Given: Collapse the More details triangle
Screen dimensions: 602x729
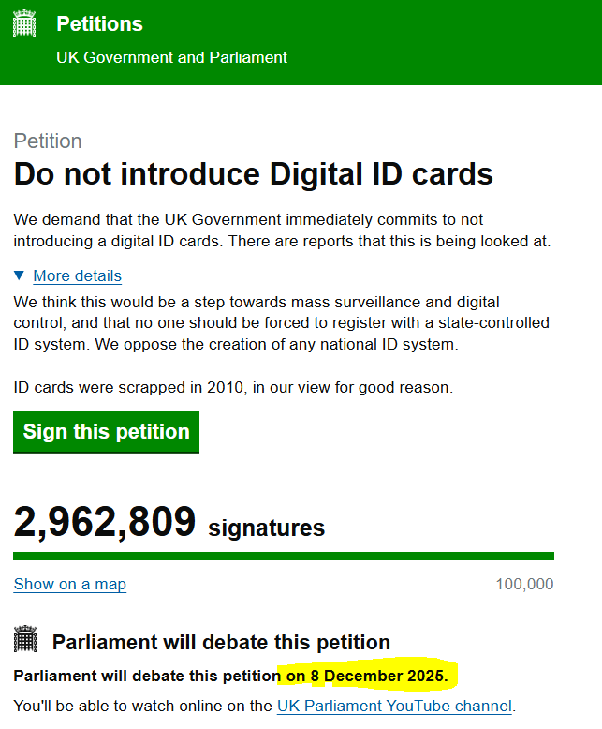Looking at the screenshot, I should pyautogui.click(x=20, y=275).
